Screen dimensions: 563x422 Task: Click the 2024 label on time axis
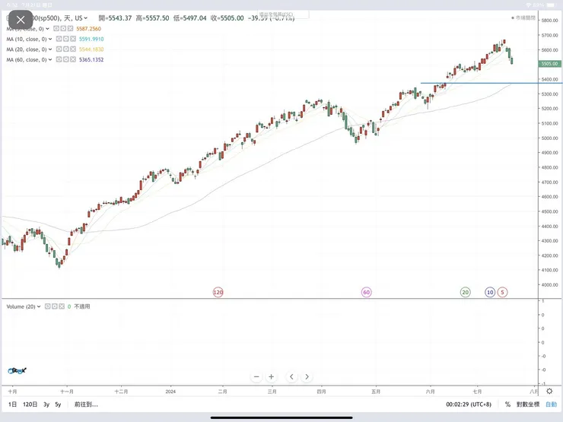tap(170, 392)
